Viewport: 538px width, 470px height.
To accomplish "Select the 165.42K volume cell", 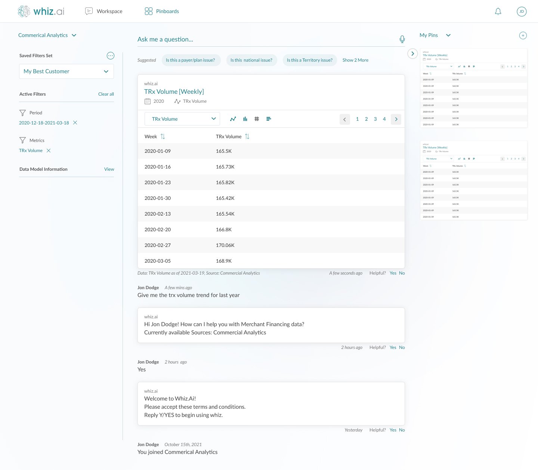I will [225, 198].
